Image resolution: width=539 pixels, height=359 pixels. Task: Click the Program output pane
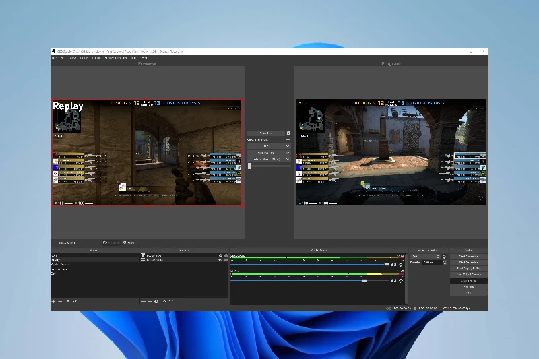pos(391,152)
